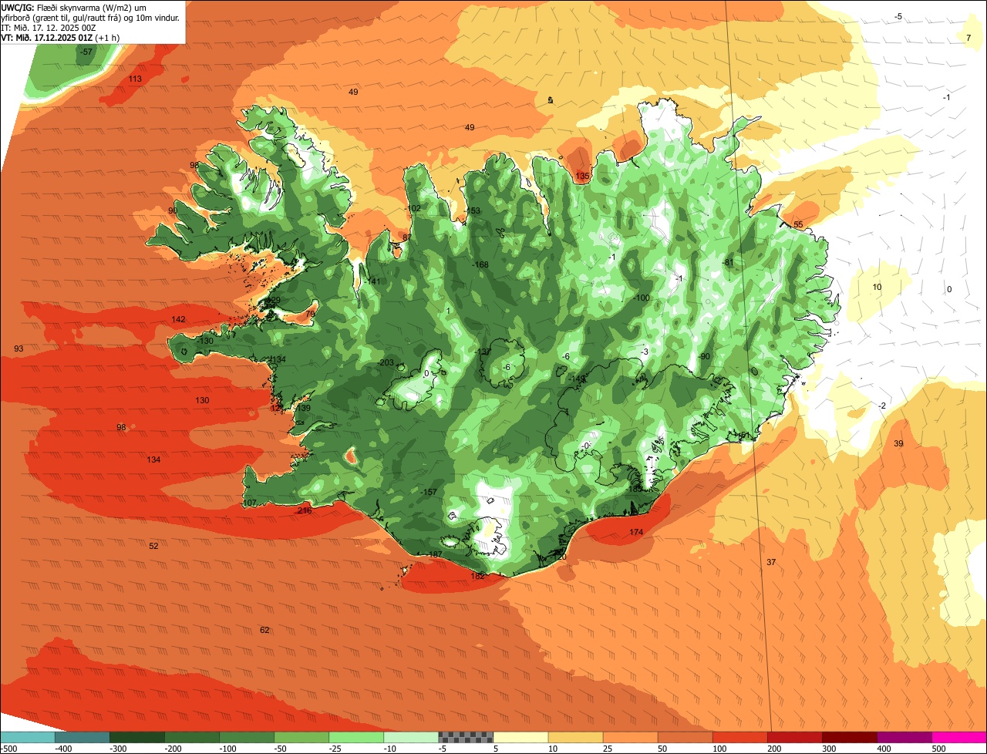Click the '55' value on the northeast coast
Image resolution: width=987 pixels, height=754 pixels.
(798, 224)
